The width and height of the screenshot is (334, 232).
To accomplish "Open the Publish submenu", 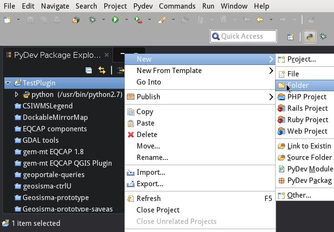I will 200,97.
